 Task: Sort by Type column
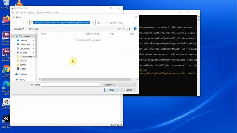pos(112,34)
